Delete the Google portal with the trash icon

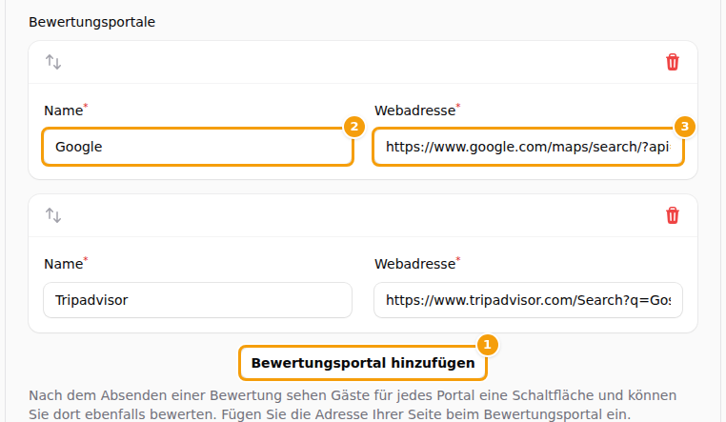coord(673,62)
